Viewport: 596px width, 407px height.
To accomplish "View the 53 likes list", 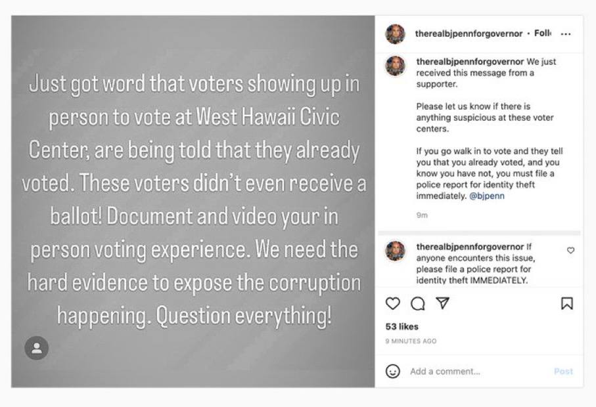I will (x=401, y=327).
